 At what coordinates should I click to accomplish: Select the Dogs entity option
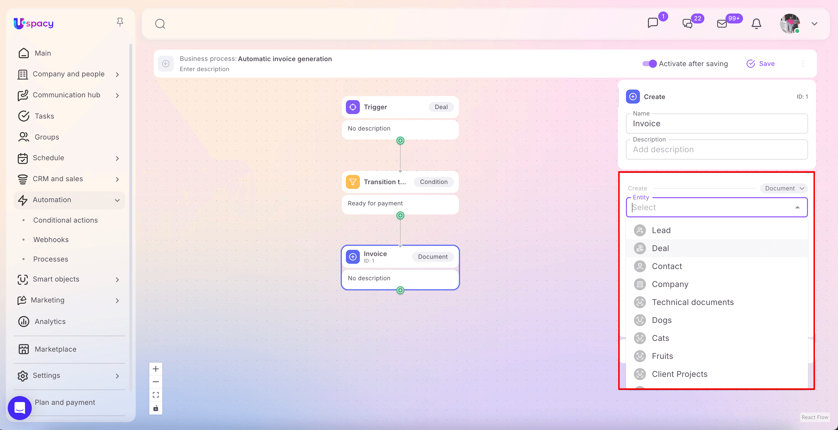(717, 320)
